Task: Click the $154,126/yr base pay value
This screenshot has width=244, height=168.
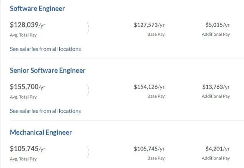Action: coord(149,87)
